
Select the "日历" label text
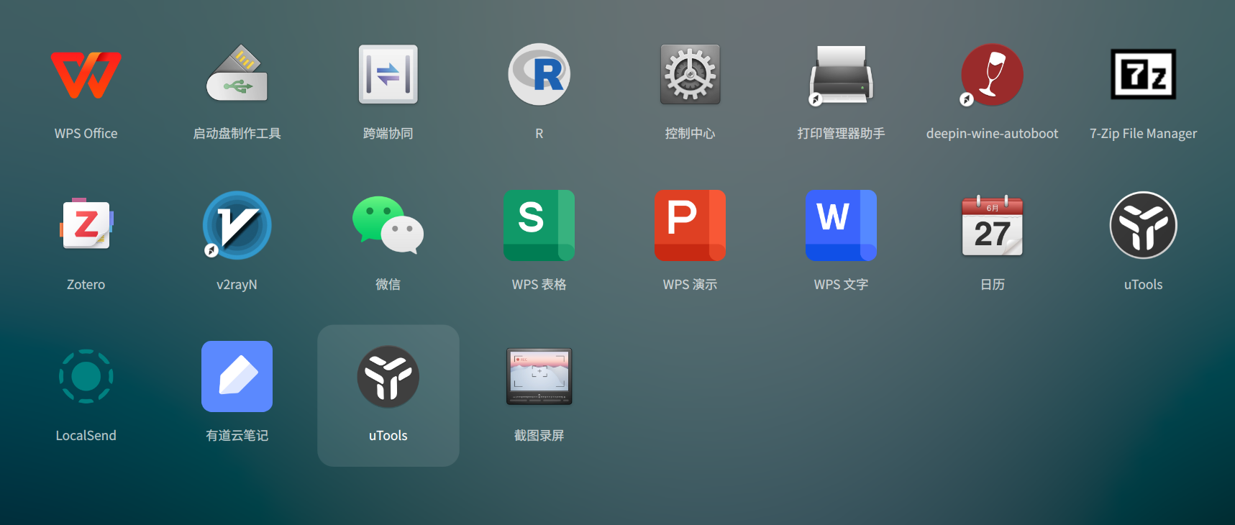(993, 285)
